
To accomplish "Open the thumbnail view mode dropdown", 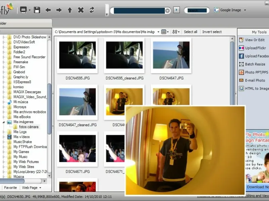I will (x=165, y=32).
